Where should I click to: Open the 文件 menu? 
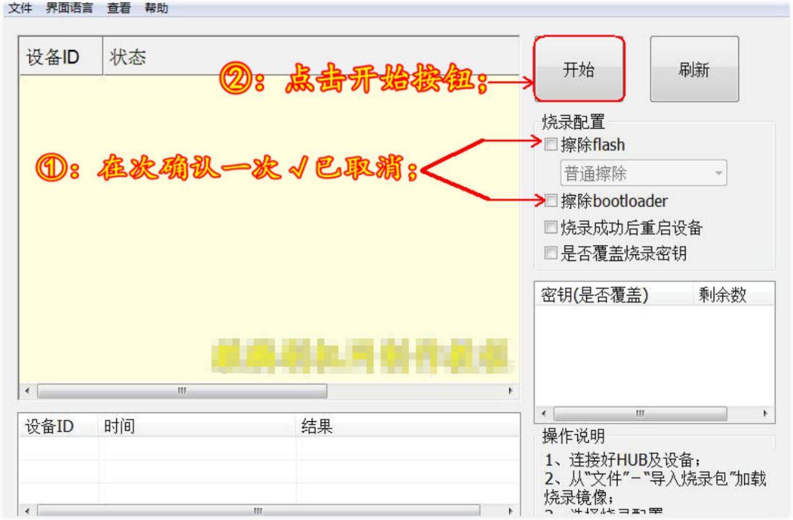click(x=20, y=9)
